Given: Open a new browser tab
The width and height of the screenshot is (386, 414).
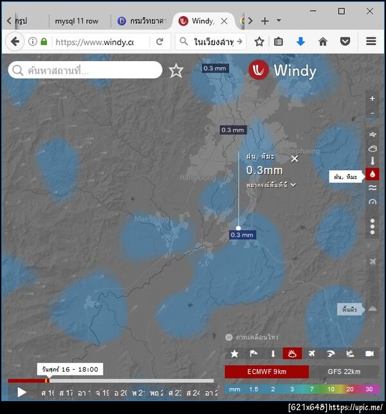Looking at the screenshot, I should click(264, 21).
